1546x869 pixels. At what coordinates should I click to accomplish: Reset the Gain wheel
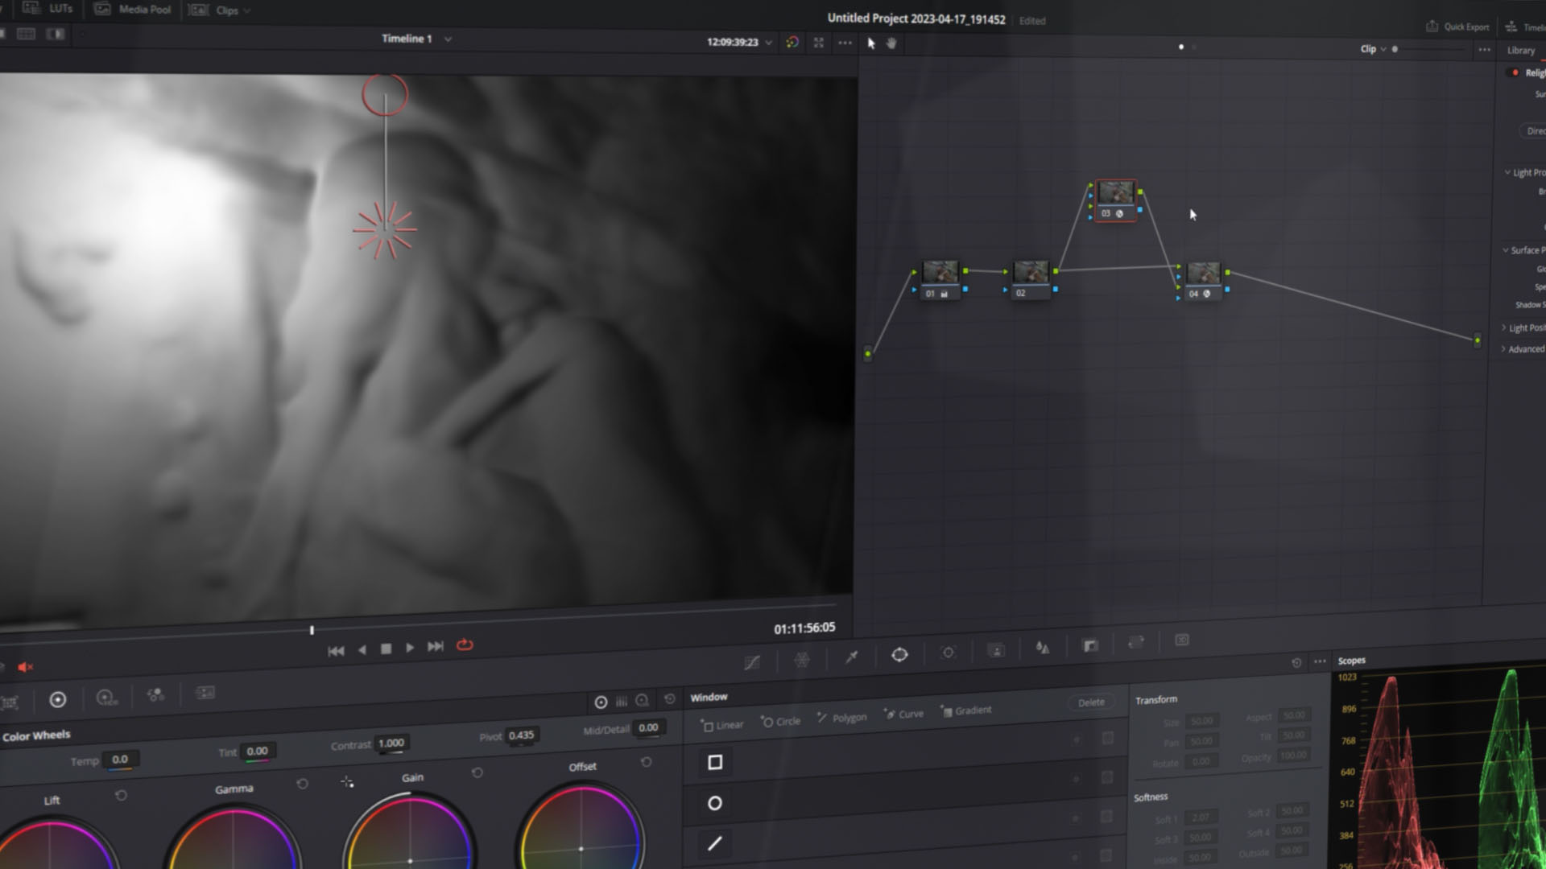pyautogui.click(x=477, y=773)
